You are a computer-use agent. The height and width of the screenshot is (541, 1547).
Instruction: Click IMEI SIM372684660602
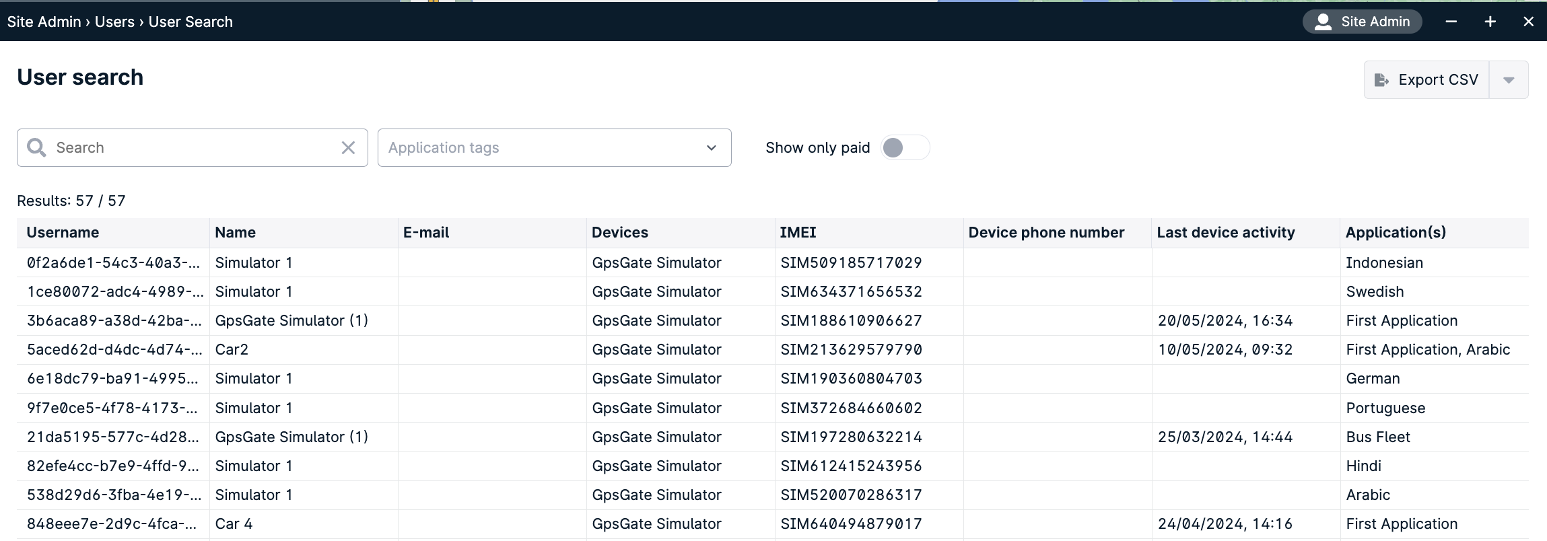tap(851, 408)
